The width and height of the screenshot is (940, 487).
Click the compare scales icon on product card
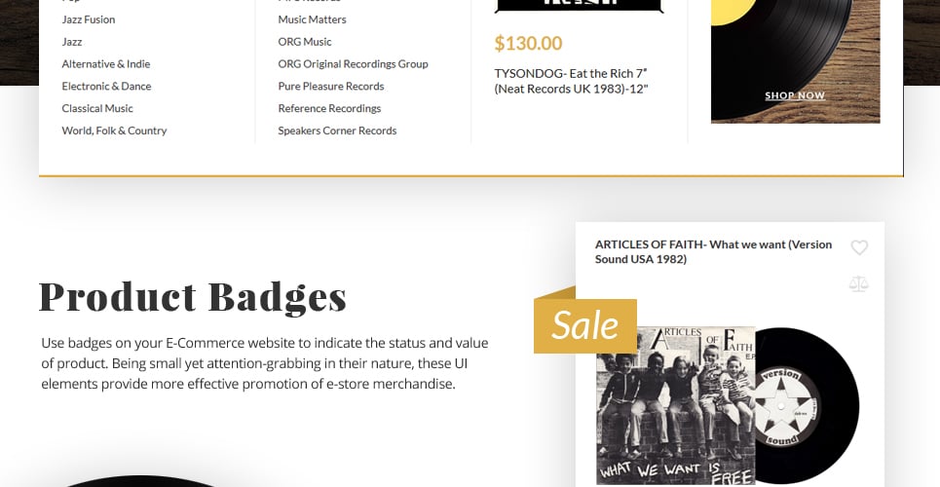[x=858, y=283]
